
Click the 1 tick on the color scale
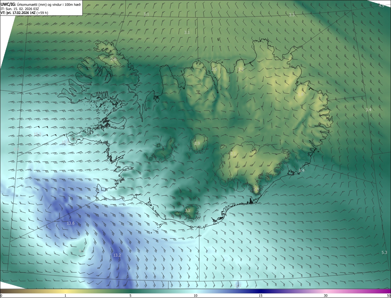point(65,296)
